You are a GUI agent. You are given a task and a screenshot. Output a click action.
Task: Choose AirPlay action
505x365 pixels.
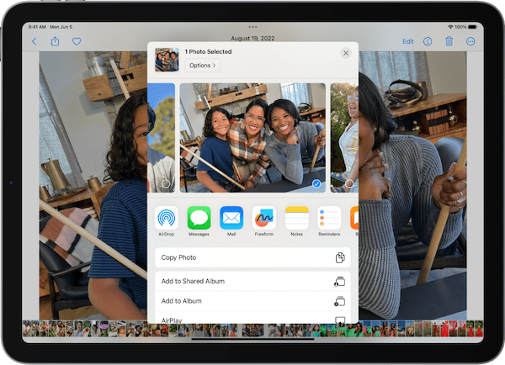click(252, 319)
